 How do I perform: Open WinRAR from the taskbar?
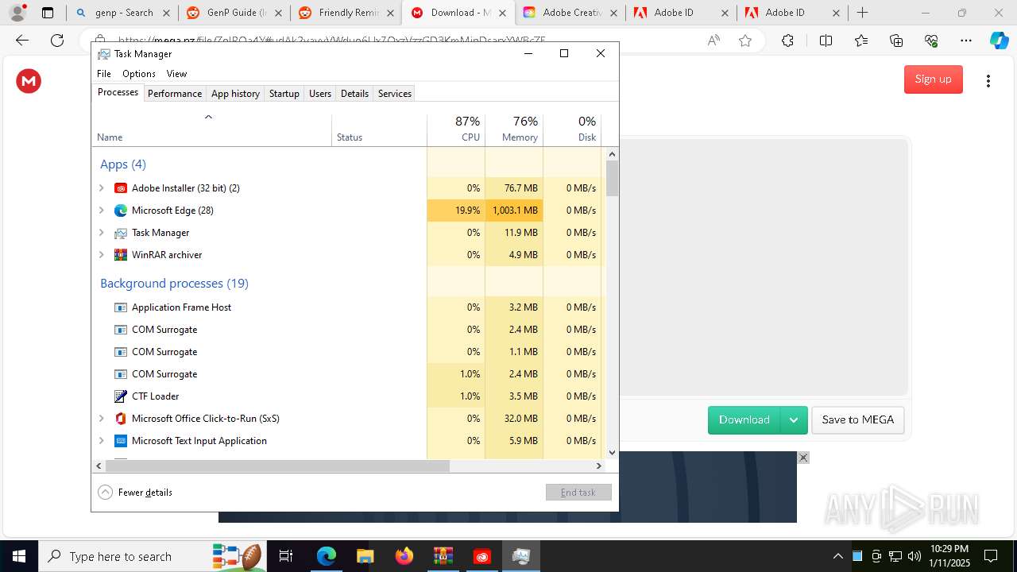click(443, 556)
